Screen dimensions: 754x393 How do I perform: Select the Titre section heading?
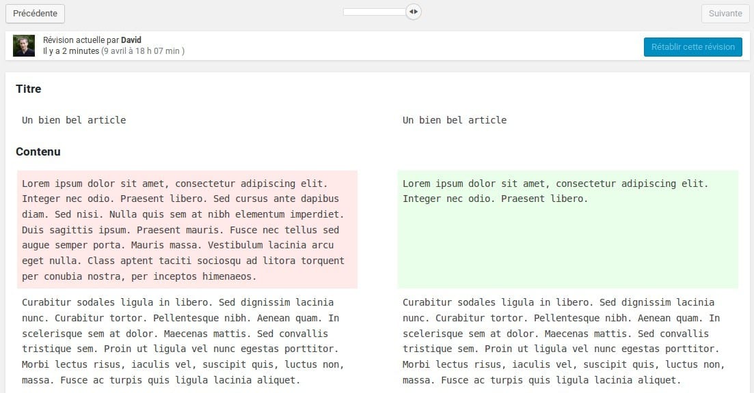click(x=28, y=89)
